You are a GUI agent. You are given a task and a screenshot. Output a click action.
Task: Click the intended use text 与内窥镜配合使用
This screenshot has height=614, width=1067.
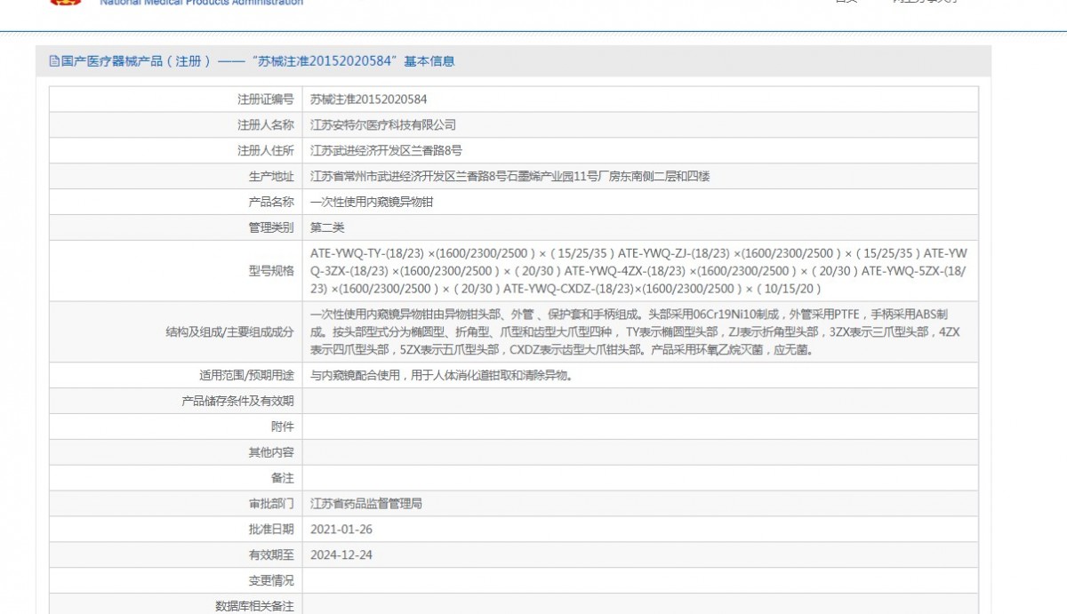coord(441,375)
